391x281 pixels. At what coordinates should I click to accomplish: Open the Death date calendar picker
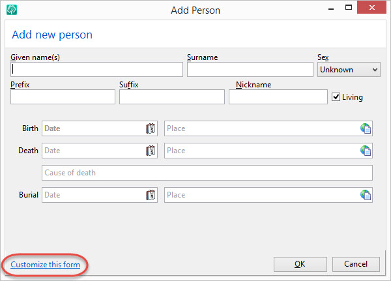click(151, 151)
